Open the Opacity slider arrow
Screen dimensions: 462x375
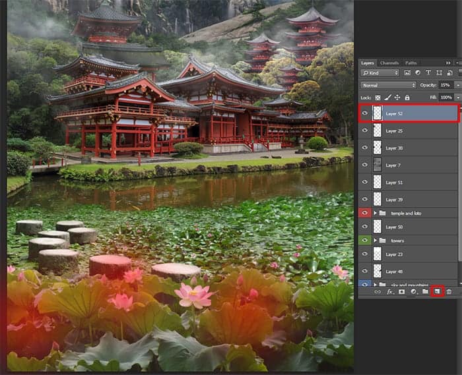[457, 85]
